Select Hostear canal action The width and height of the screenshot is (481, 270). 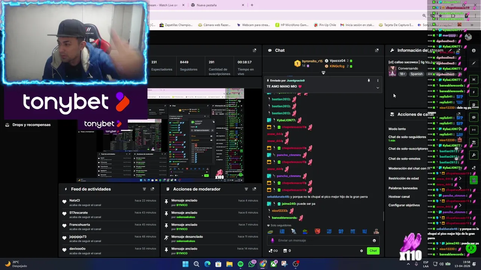399,196
